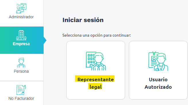The width and height of the screenshot is (188, 105).
Task: Select the Empresa building icon
Action: [x=21, y=35]
